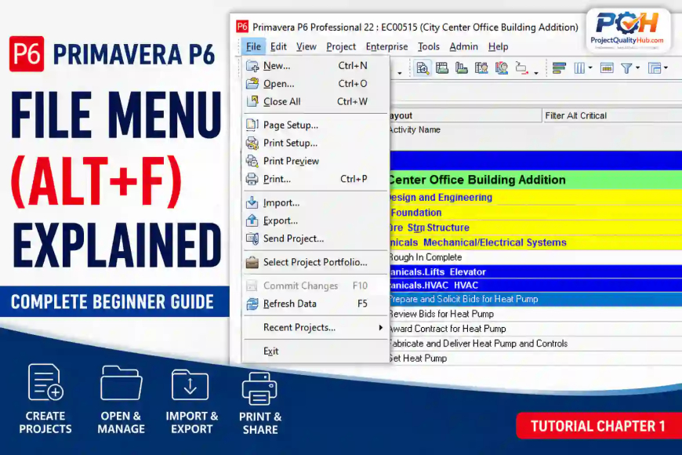
Task: Open the Edit menu
Action: (278, 46)
